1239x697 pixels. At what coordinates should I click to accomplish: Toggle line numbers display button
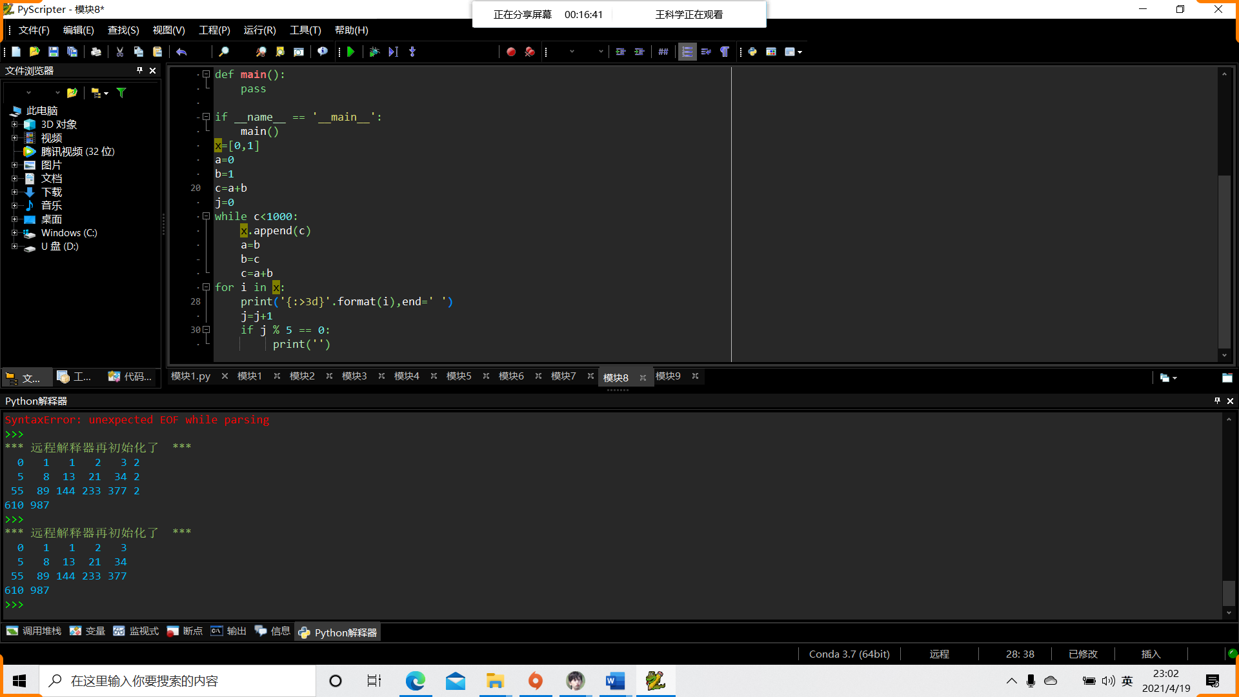[x=687, y=52]
